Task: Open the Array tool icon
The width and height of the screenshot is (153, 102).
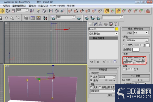Action: 57,11
